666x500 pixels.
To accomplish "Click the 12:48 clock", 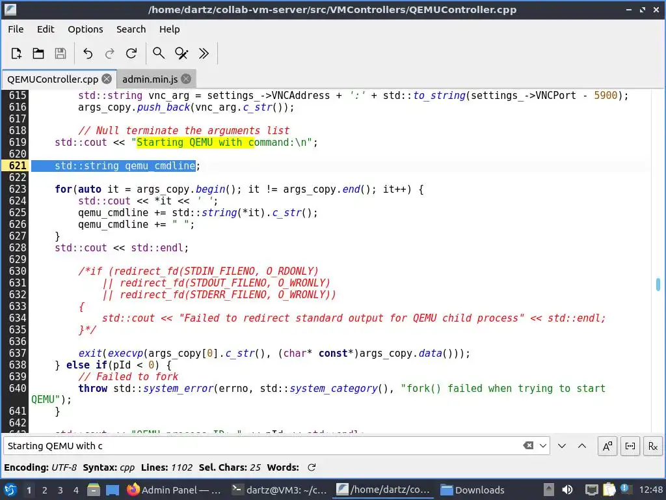I will coord(650,490).
